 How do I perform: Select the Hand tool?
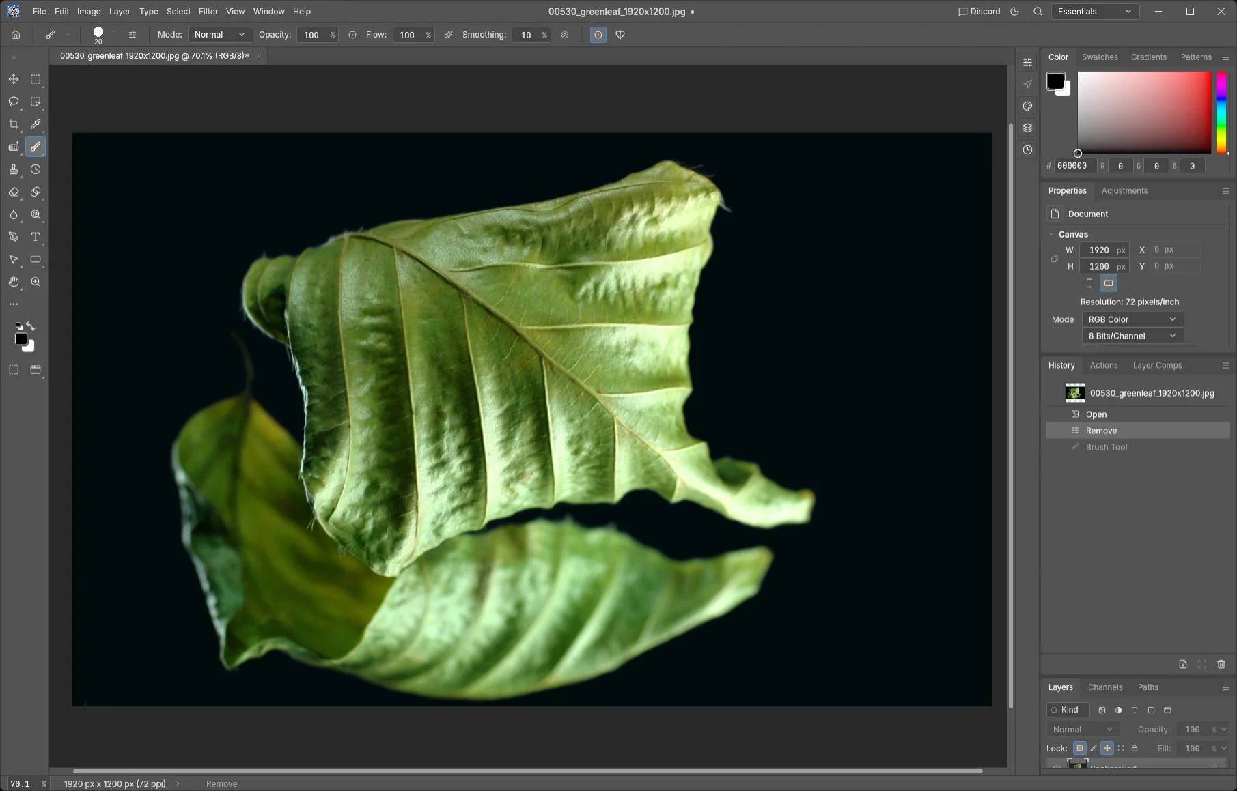click(14, 282)
